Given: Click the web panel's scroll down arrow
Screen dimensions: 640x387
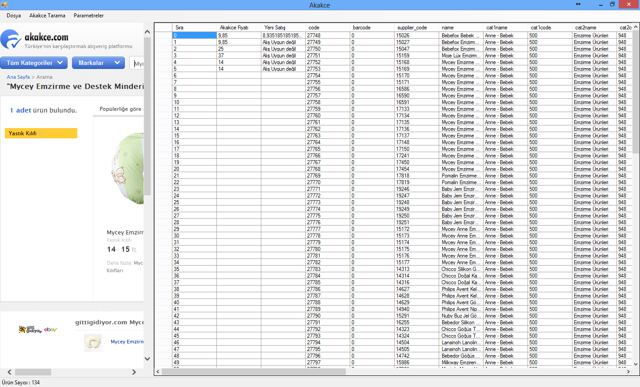Looking at the screenshot, I should [x=147, y=359].
